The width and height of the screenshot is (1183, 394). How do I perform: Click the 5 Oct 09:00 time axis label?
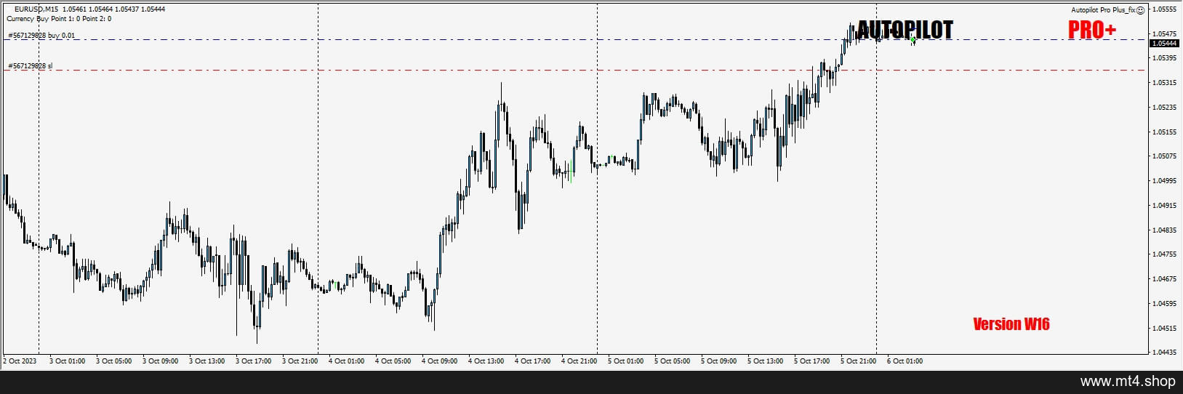point(718,361)
